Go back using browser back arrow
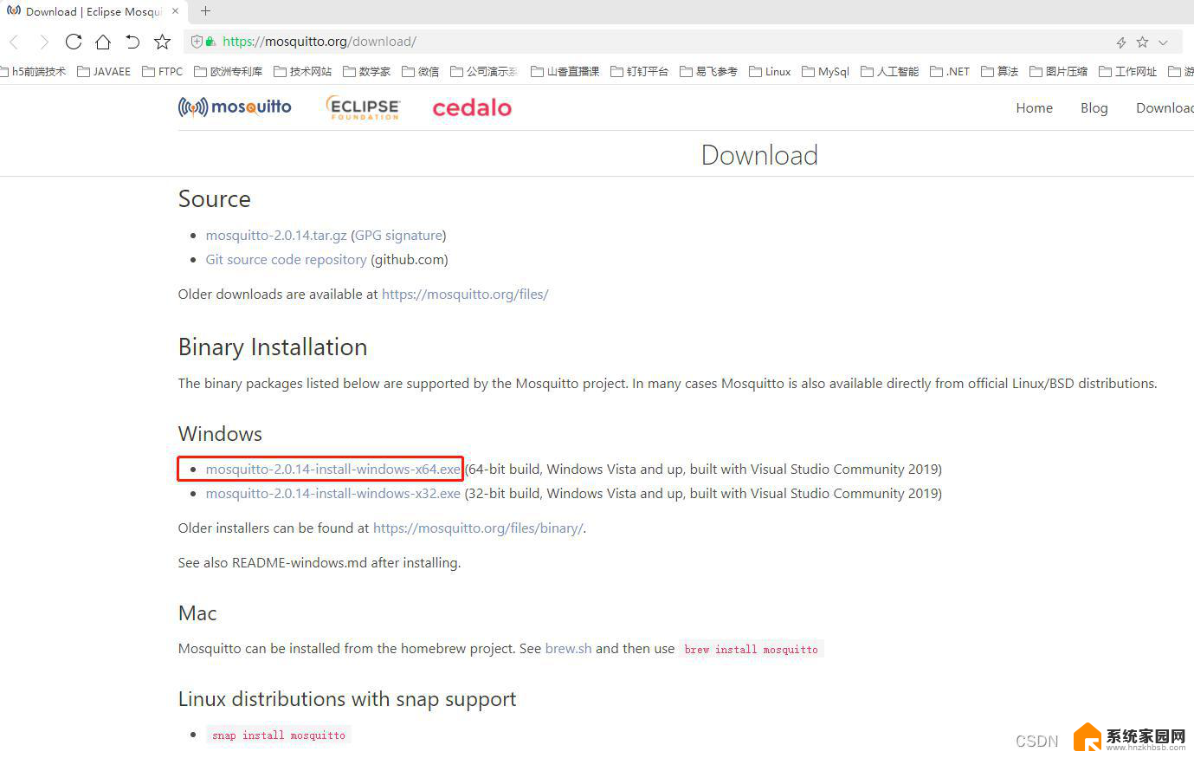This screenshot has width=1194, height=758. pyautogui.click(x=14, y=42)
